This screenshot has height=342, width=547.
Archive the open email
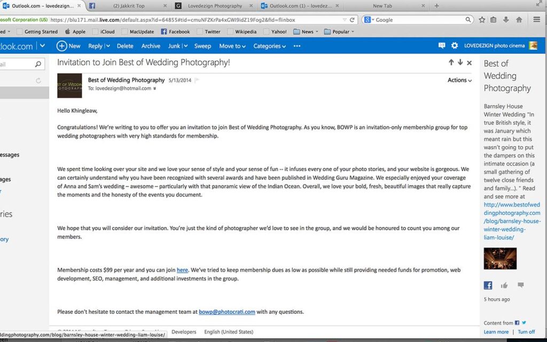[151, 46]
